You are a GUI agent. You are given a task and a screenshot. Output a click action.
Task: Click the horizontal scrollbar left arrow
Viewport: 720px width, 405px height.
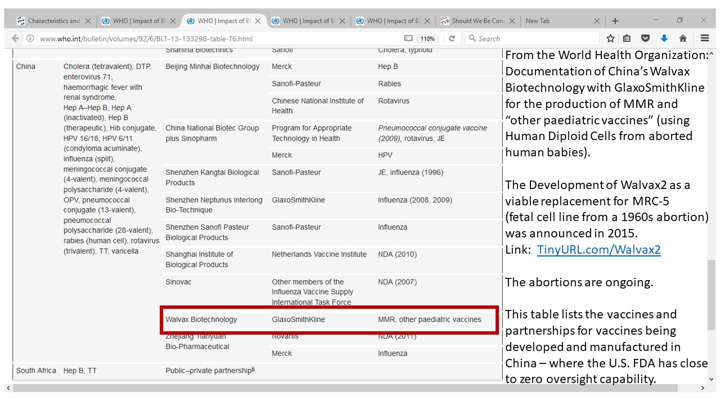8,388
